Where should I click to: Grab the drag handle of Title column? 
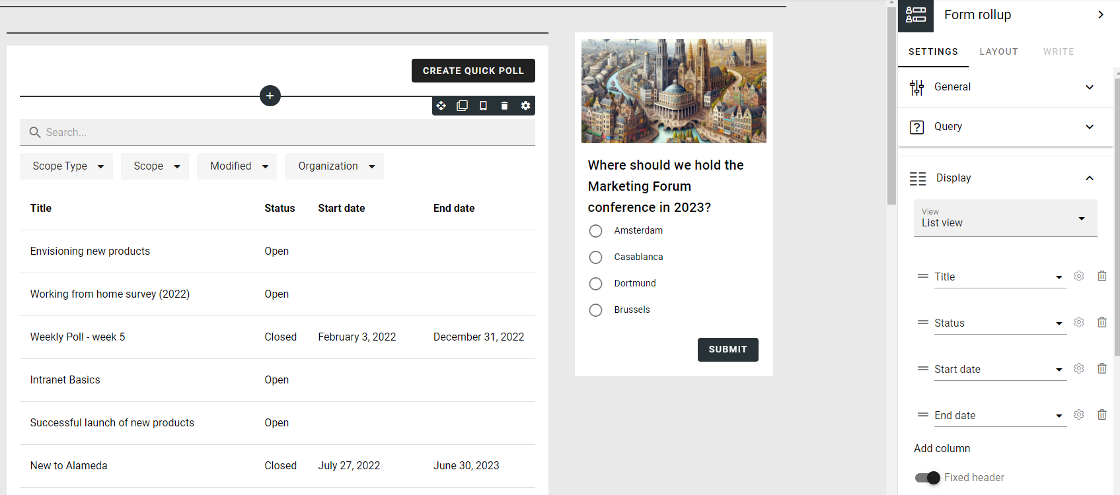[x=923, y=276]
